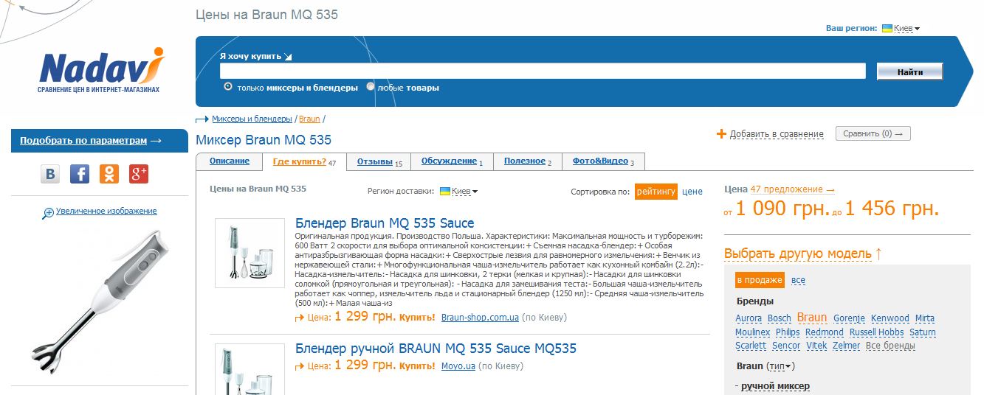Open the Описание tab

coord(229,161)
